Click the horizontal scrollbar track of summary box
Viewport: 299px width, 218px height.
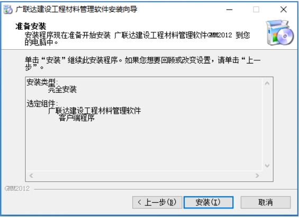[144, 176]
